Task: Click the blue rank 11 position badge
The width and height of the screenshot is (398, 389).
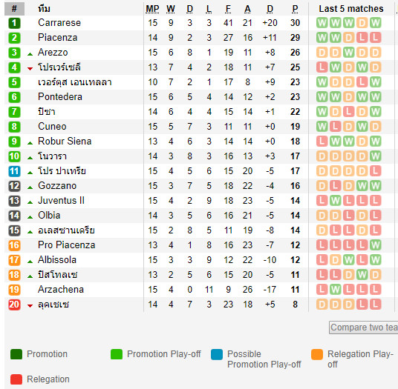Action: 14,171
